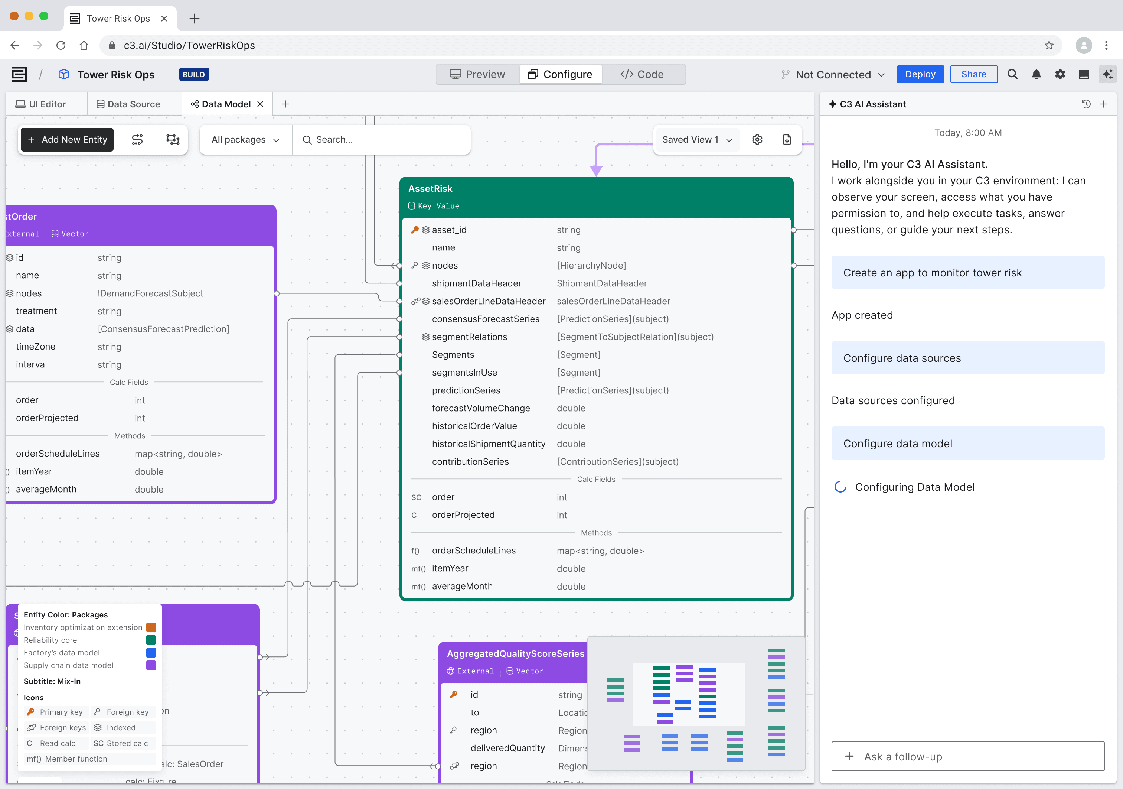Click the key icon beside asset_id field

[x=415, y=229]
